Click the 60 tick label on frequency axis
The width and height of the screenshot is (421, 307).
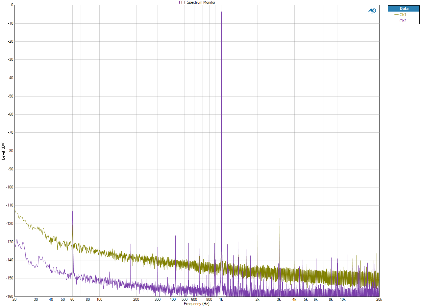pos(72,299)
